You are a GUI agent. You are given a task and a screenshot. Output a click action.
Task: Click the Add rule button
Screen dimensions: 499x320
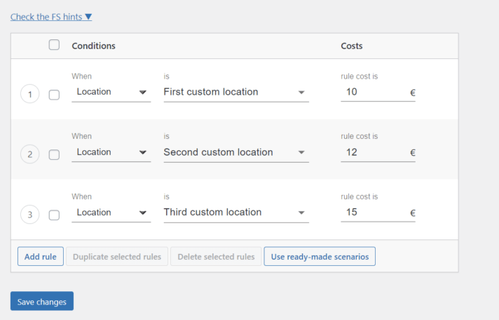click(41, 257)
